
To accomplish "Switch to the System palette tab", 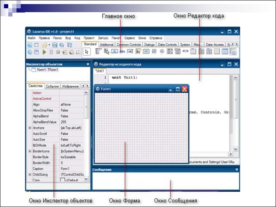I will (x=185, y=45).
